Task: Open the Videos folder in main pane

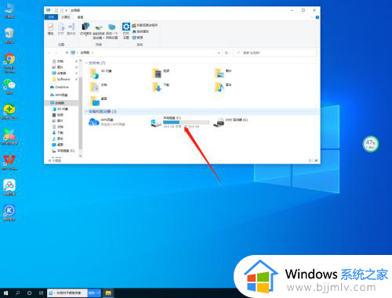Action: pos(161,73)
